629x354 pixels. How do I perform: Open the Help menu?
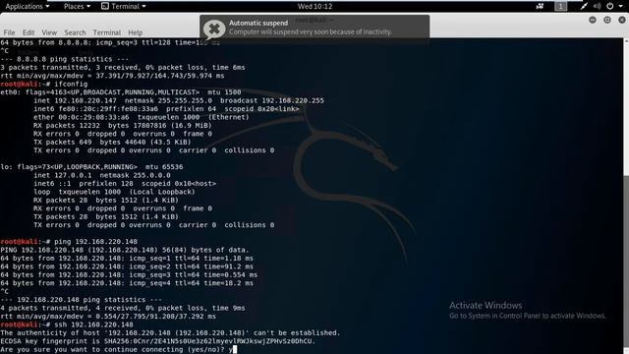point(136,32)
